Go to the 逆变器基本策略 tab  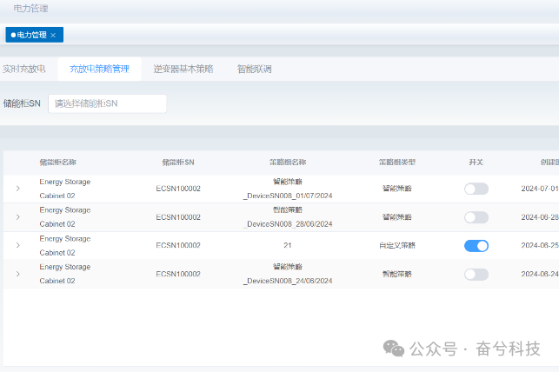tap(183, 69)
